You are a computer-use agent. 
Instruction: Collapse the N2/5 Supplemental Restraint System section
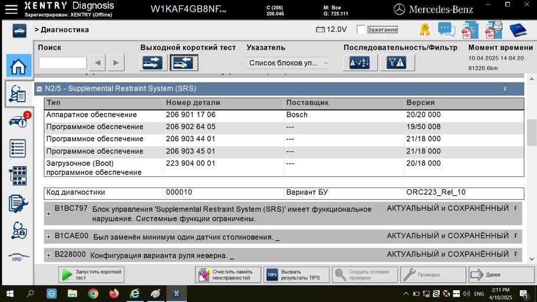tap(39, 89)
